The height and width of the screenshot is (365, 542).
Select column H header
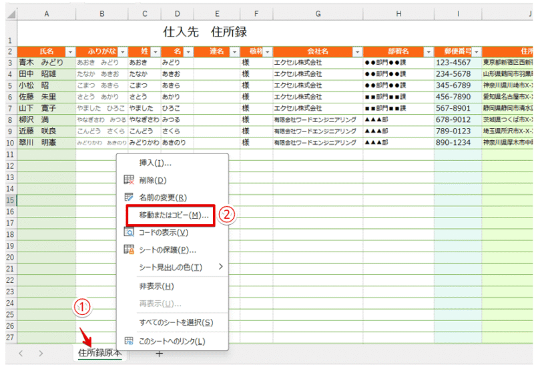[398, 14]
